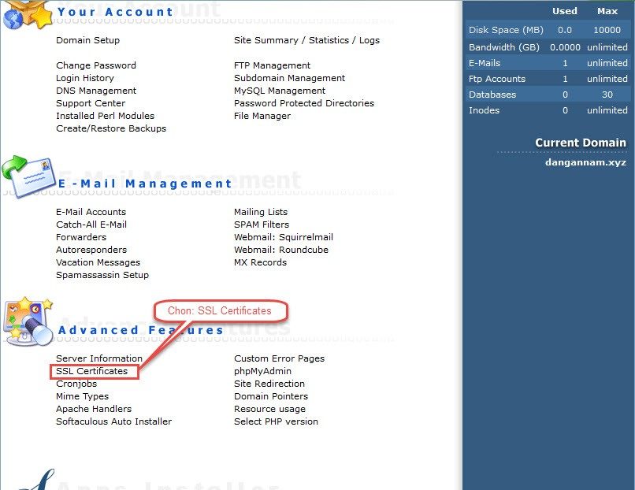Launch Softaculous Auto Installer
635x490 pixels.
(113, 421)
